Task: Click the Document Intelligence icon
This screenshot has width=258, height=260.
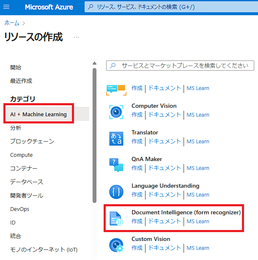Action: 116,219
